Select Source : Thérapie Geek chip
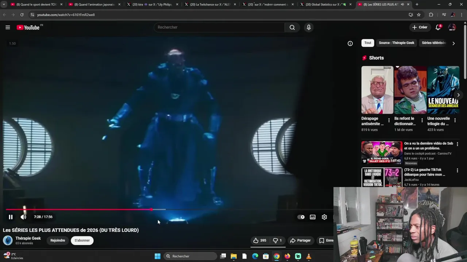 coord(397,43)
